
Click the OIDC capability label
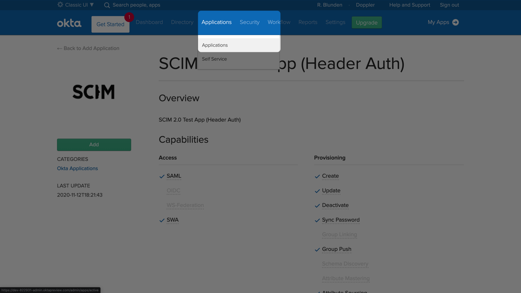point(173,190)
